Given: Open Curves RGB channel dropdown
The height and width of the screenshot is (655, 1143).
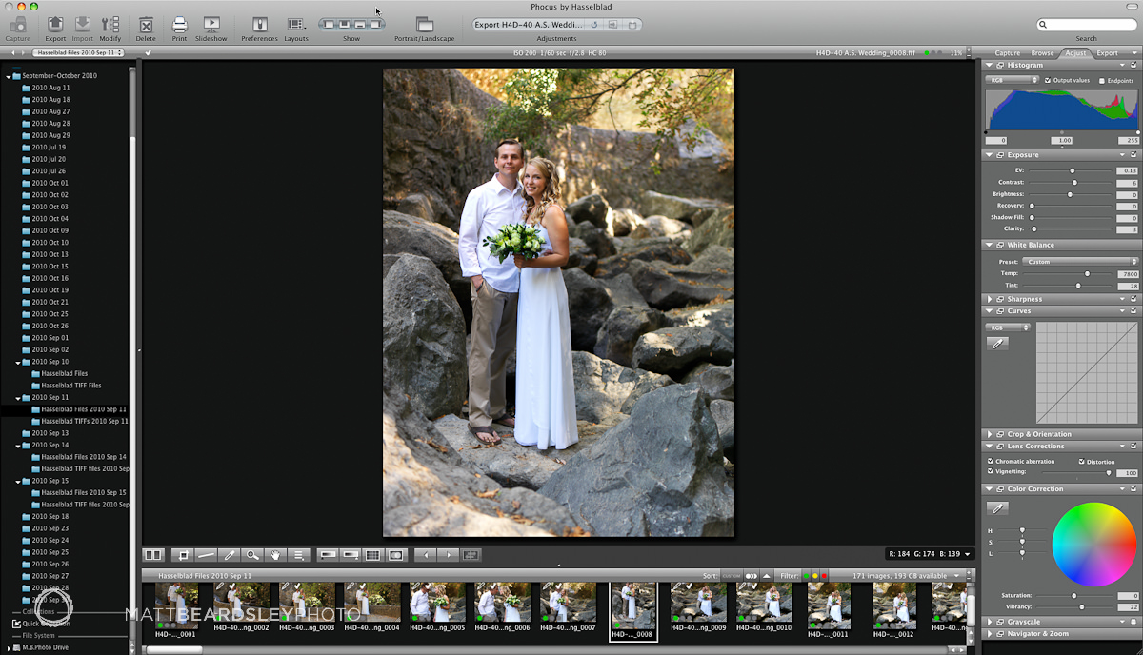Looking at the screenshot, I should tap(1009, 327).
